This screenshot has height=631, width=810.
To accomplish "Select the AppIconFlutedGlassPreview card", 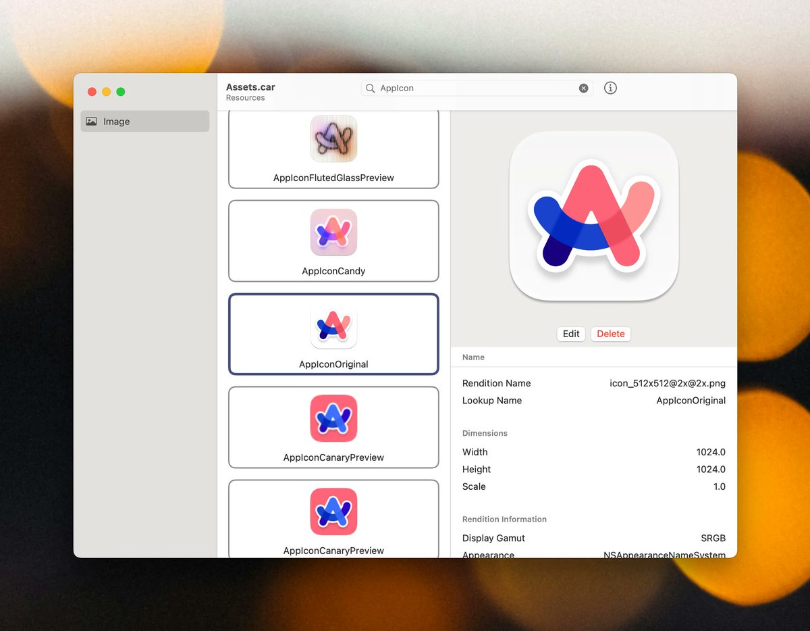I will click(x=333, y=149).
